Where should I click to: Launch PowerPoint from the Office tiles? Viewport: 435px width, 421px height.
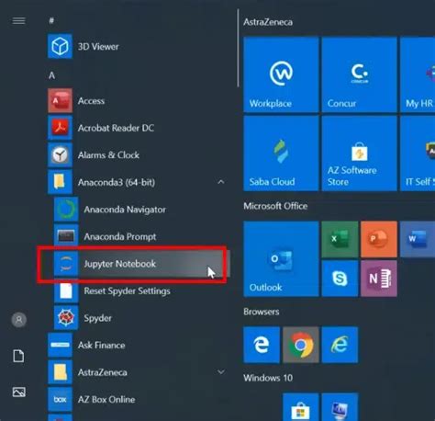(379, 239)
